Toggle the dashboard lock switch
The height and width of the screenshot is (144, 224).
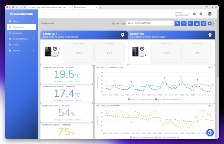pyautogui.click(x=211, y=24)
